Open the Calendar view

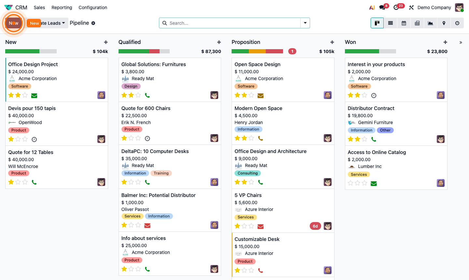[x=404, y=23]
